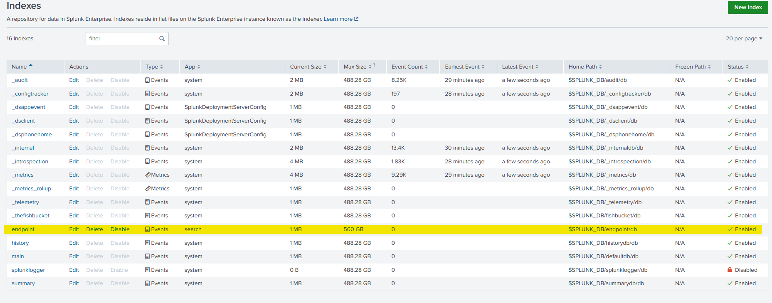Click the Enabled checkmark icon for _audit
The image size is (772, 303).
730,80
